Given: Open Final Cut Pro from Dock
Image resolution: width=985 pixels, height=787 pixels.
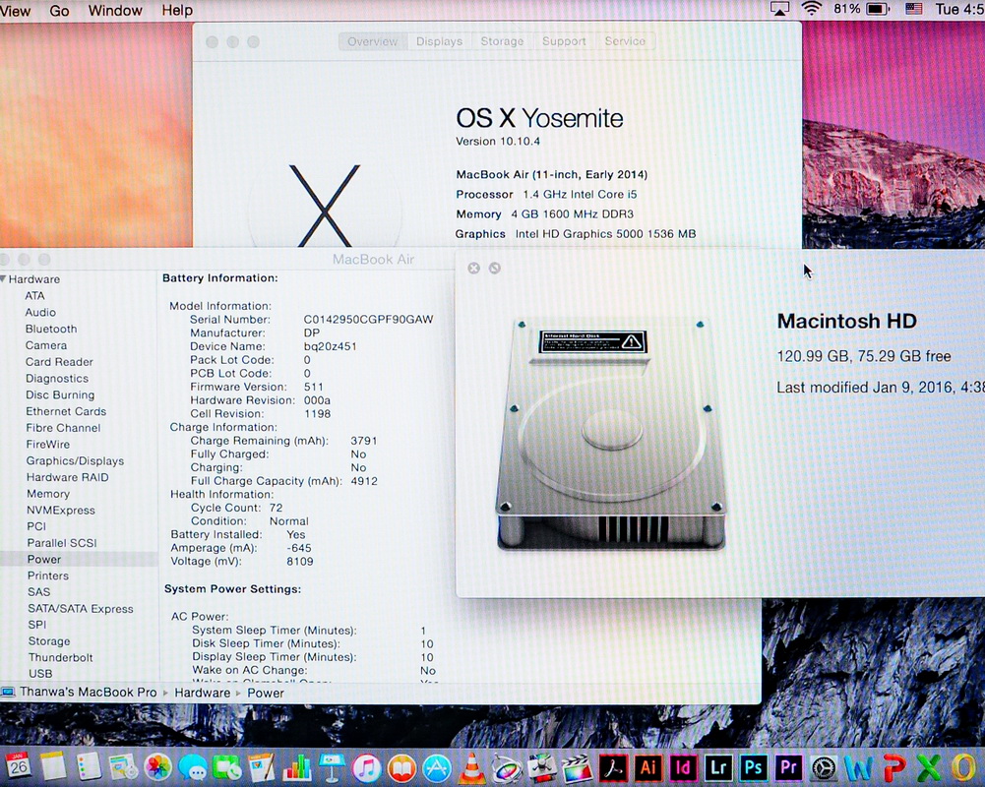Looking at the screenshot, I should (577, 767).
